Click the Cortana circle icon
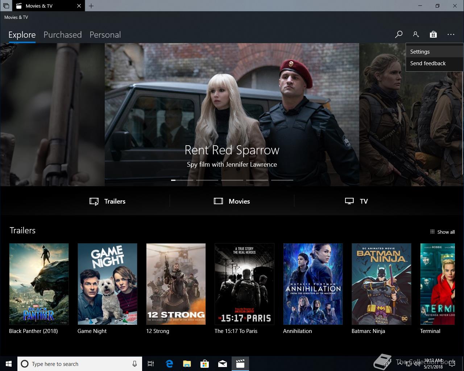 25,364
